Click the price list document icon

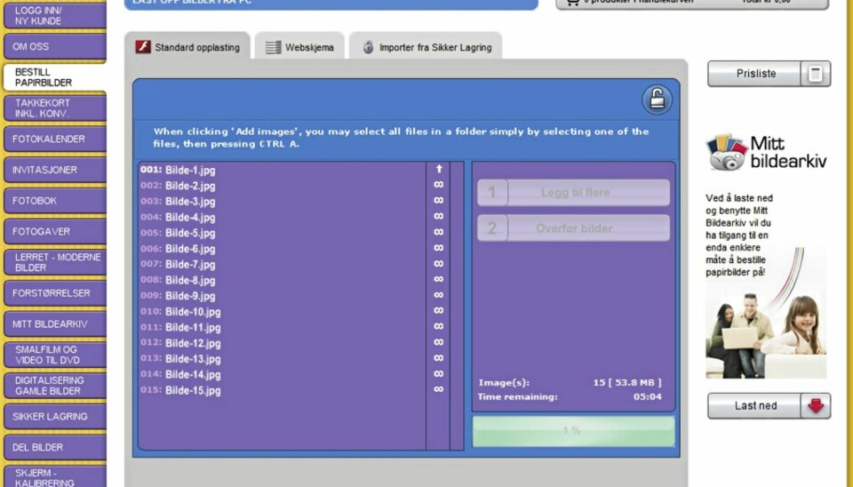(815, 74)
